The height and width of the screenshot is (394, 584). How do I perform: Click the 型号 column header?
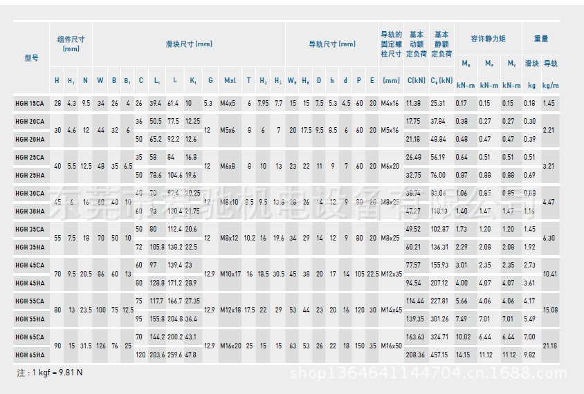[x=31, y=58]
